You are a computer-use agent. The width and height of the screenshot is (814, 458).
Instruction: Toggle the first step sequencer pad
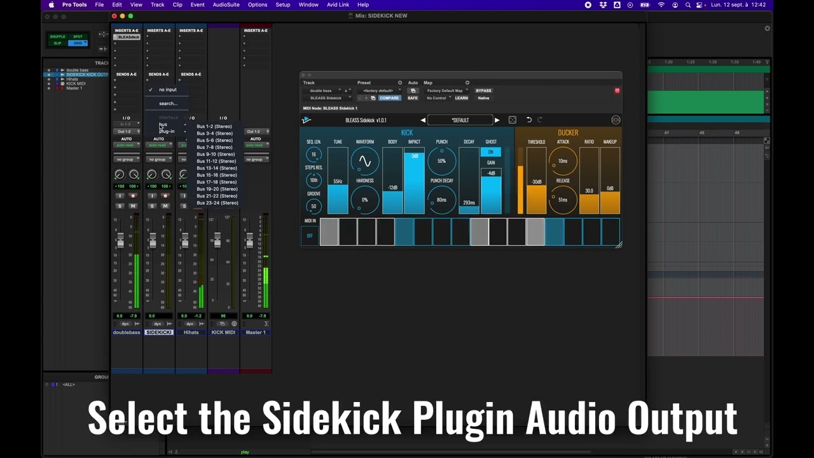329,232
